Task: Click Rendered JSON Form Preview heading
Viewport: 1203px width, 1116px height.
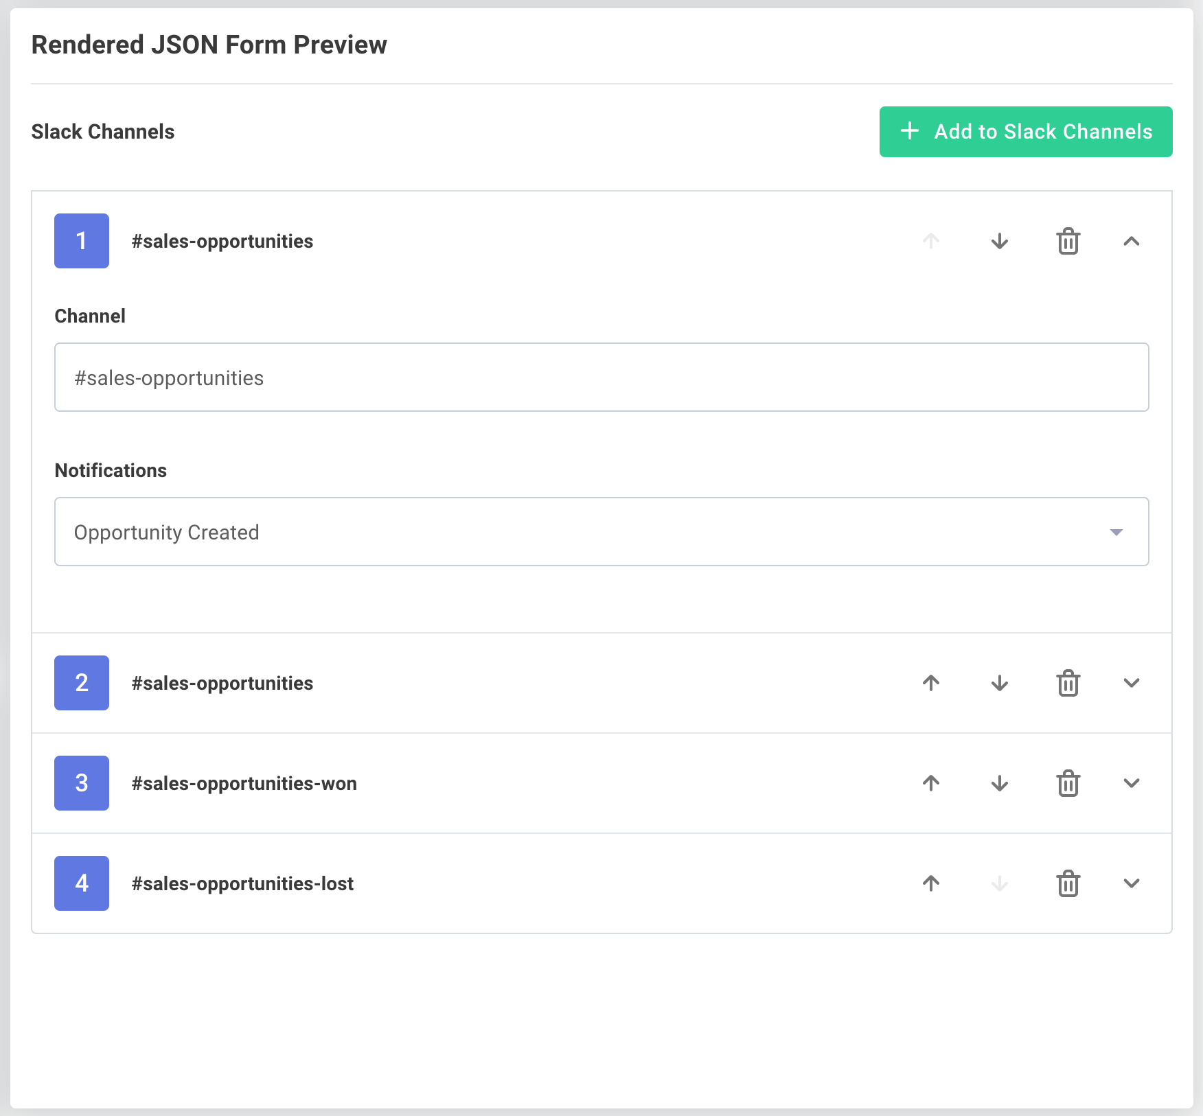Action: (x=209, y=45)
